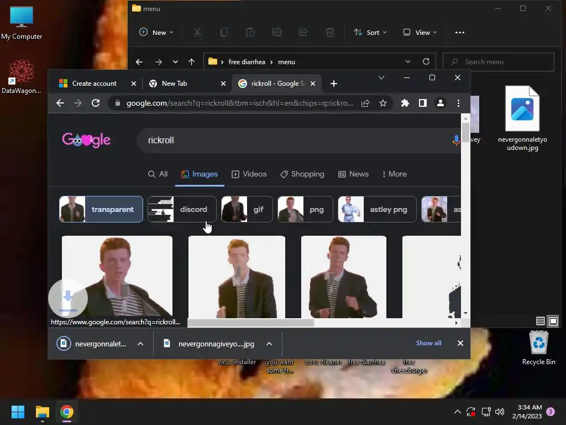
Task: Open the Chrome Extensions puzzle icon
Action: click(x=405, y=103)
